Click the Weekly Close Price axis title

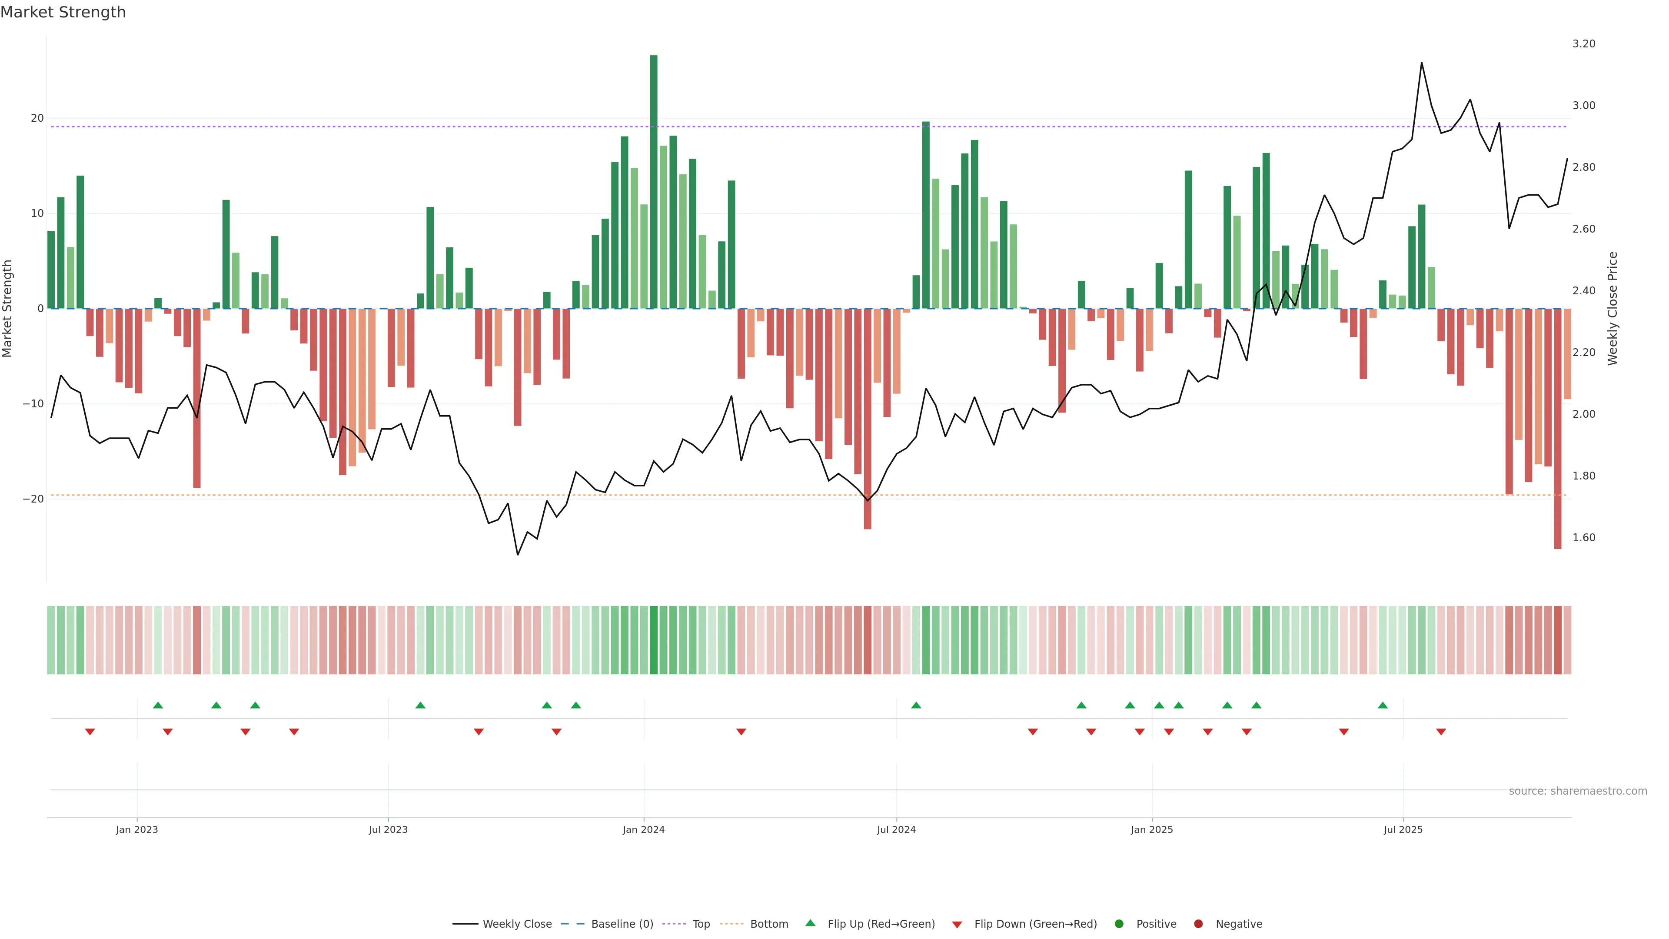tap(1612, 309)
